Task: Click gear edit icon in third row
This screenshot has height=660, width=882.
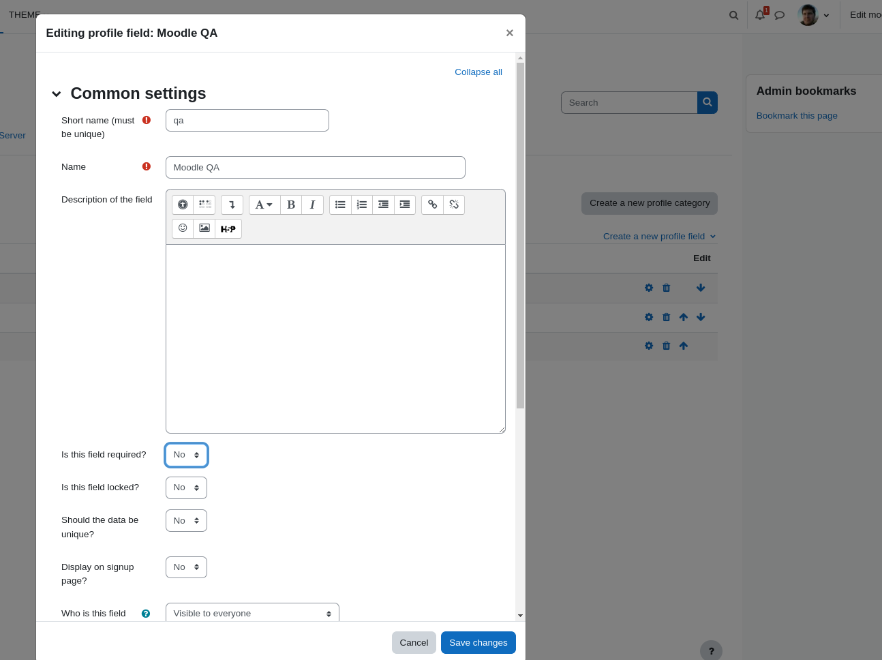Action: (x=649, y=346)
